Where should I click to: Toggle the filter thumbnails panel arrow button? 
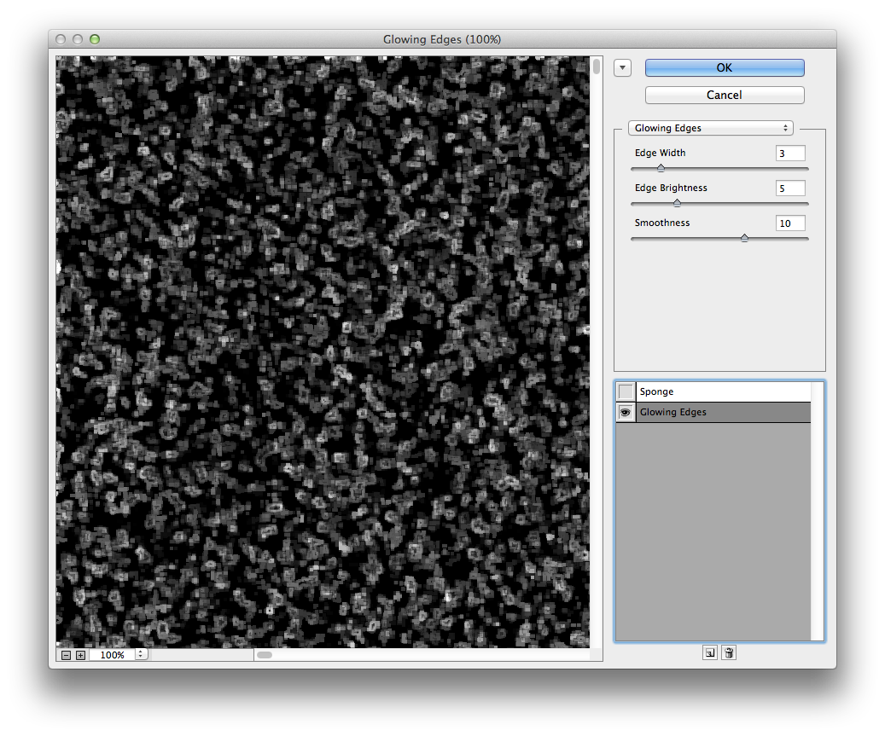tap(622, 68)
